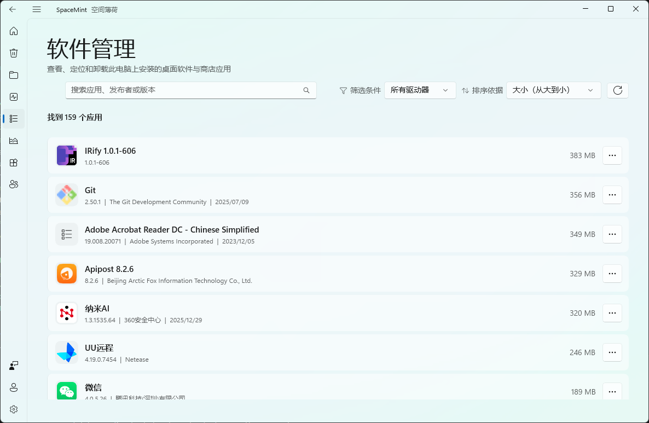Click Beijing Arctic Fox publisher text
This screenshot has width=649, height=423.
tap(179, 281)
